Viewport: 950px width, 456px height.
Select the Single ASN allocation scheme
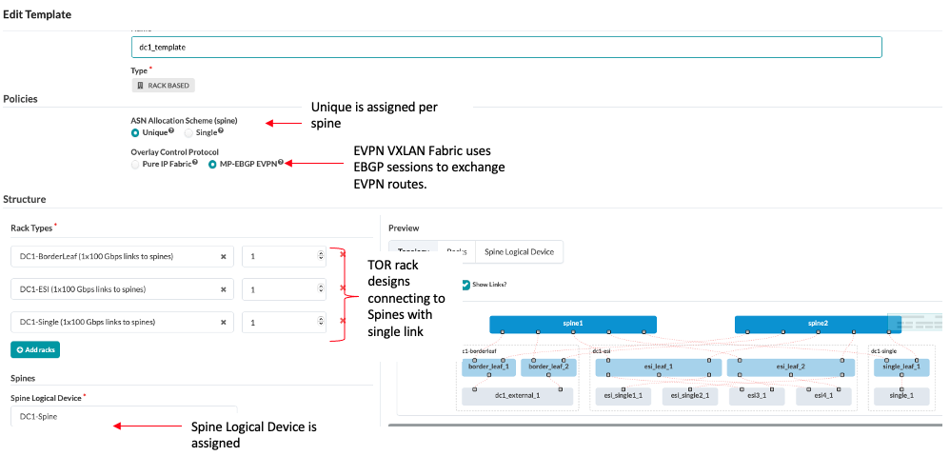[x=188, y=132]
